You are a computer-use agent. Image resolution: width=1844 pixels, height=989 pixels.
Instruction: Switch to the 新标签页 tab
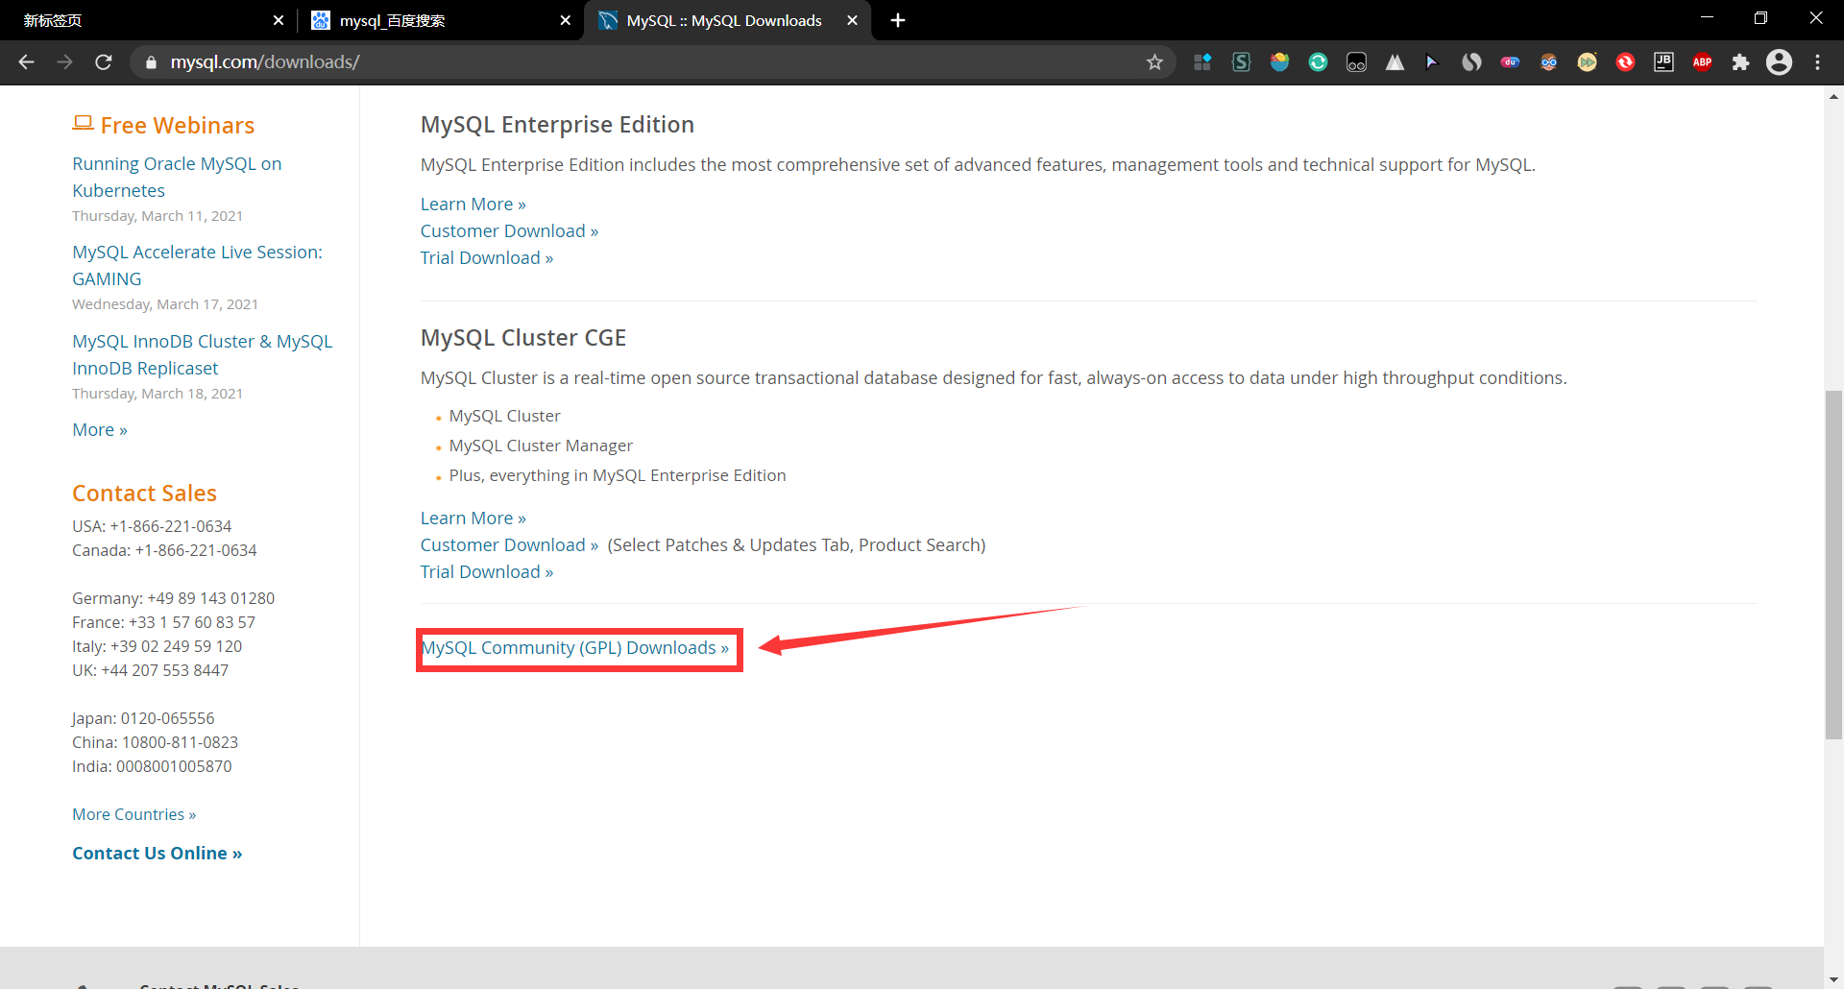point(146,20)
